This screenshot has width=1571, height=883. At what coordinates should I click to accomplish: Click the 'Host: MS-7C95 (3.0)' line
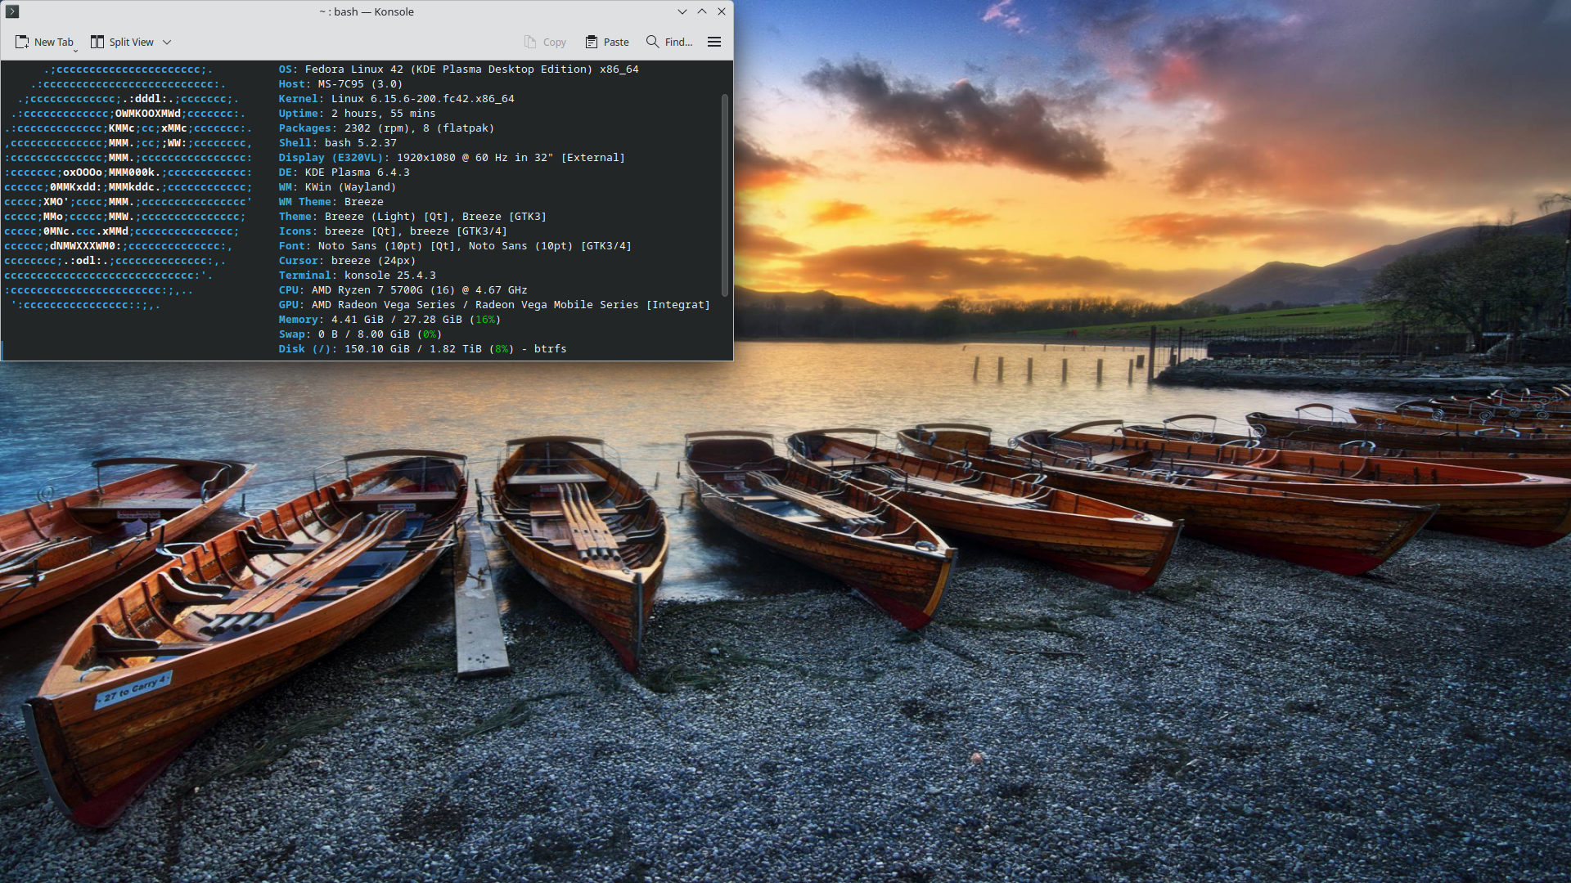click(x=340, y=84)
